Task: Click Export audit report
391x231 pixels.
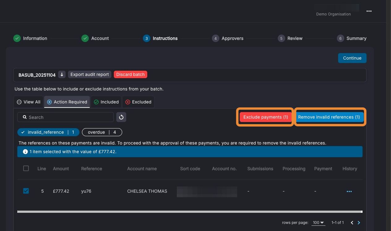Action: (x=90, y=74)
